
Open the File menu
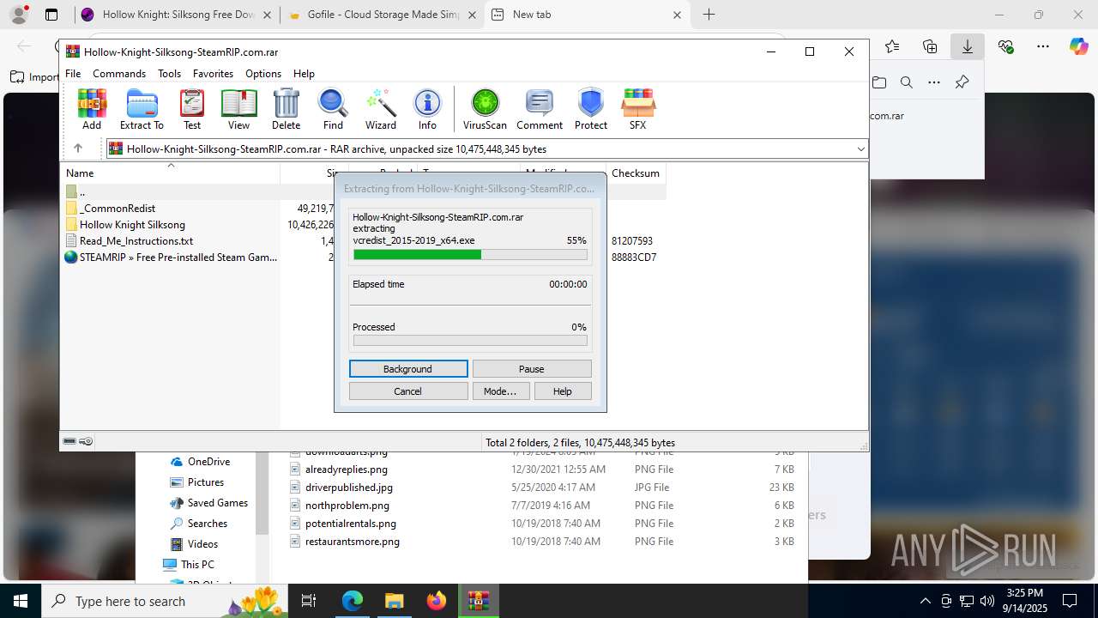coord(73,74)
